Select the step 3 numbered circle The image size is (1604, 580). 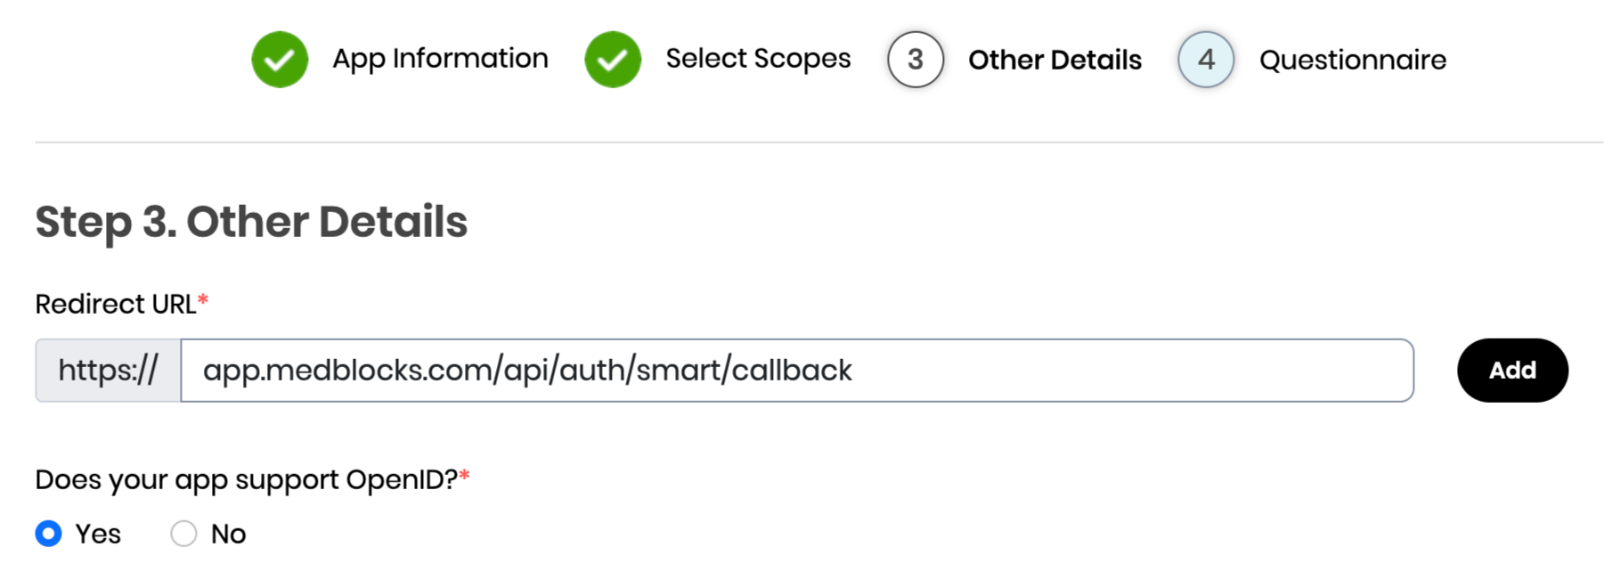point(916,60)
